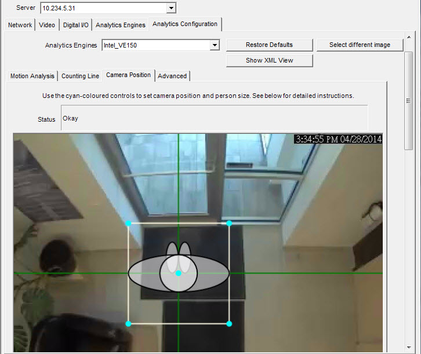
Task: Select the Camera Position sub-tab
Action: click(128, 75)
